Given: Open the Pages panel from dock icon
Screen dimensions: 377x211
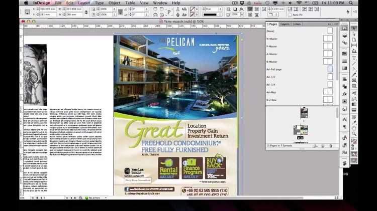Looking at the screenshot, I should pos(344,28).
